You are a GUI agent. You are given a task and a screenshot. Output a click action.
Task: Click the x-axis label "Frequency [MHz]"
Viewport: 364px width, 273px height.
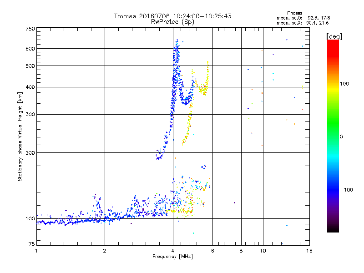[x=172, y=257]
